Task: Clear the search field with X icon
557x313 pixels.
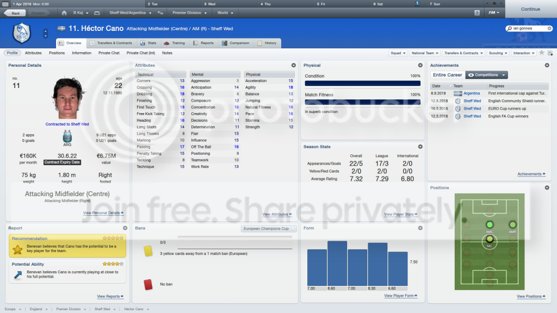Action: click(549, 28)
